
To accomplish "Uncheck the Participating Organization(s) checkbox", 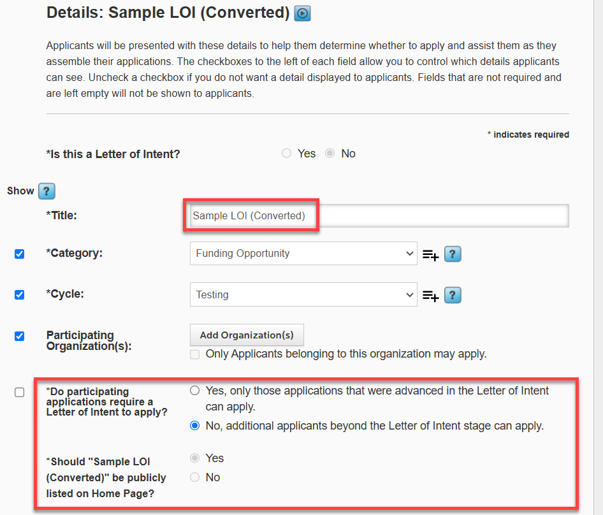I will coord(19,336).
